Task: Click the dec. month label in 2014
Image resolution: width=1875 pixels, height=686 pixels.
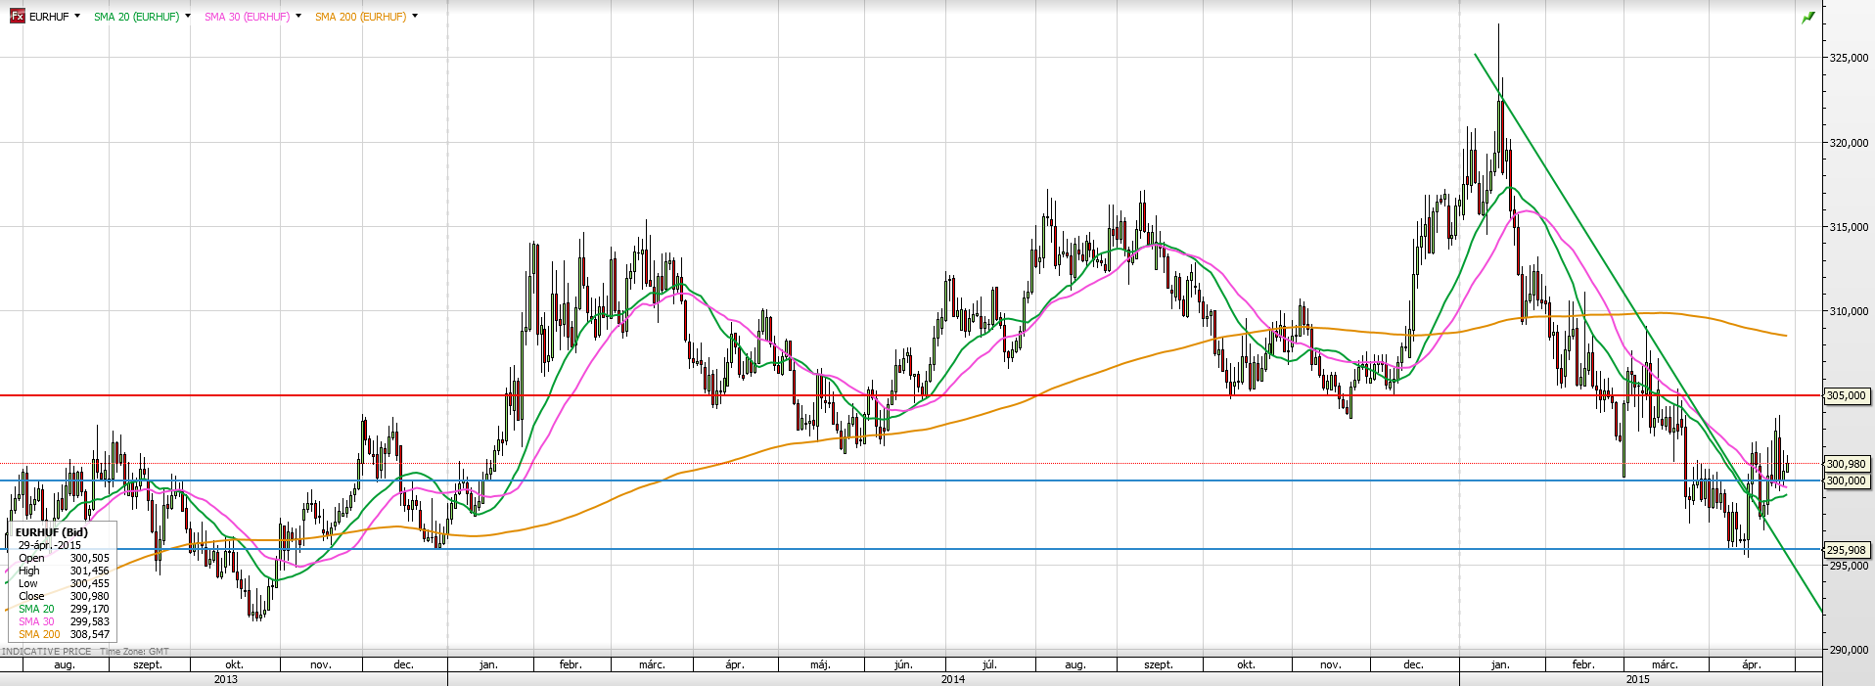Action: pyautogui.click(x=1413, y=664)
